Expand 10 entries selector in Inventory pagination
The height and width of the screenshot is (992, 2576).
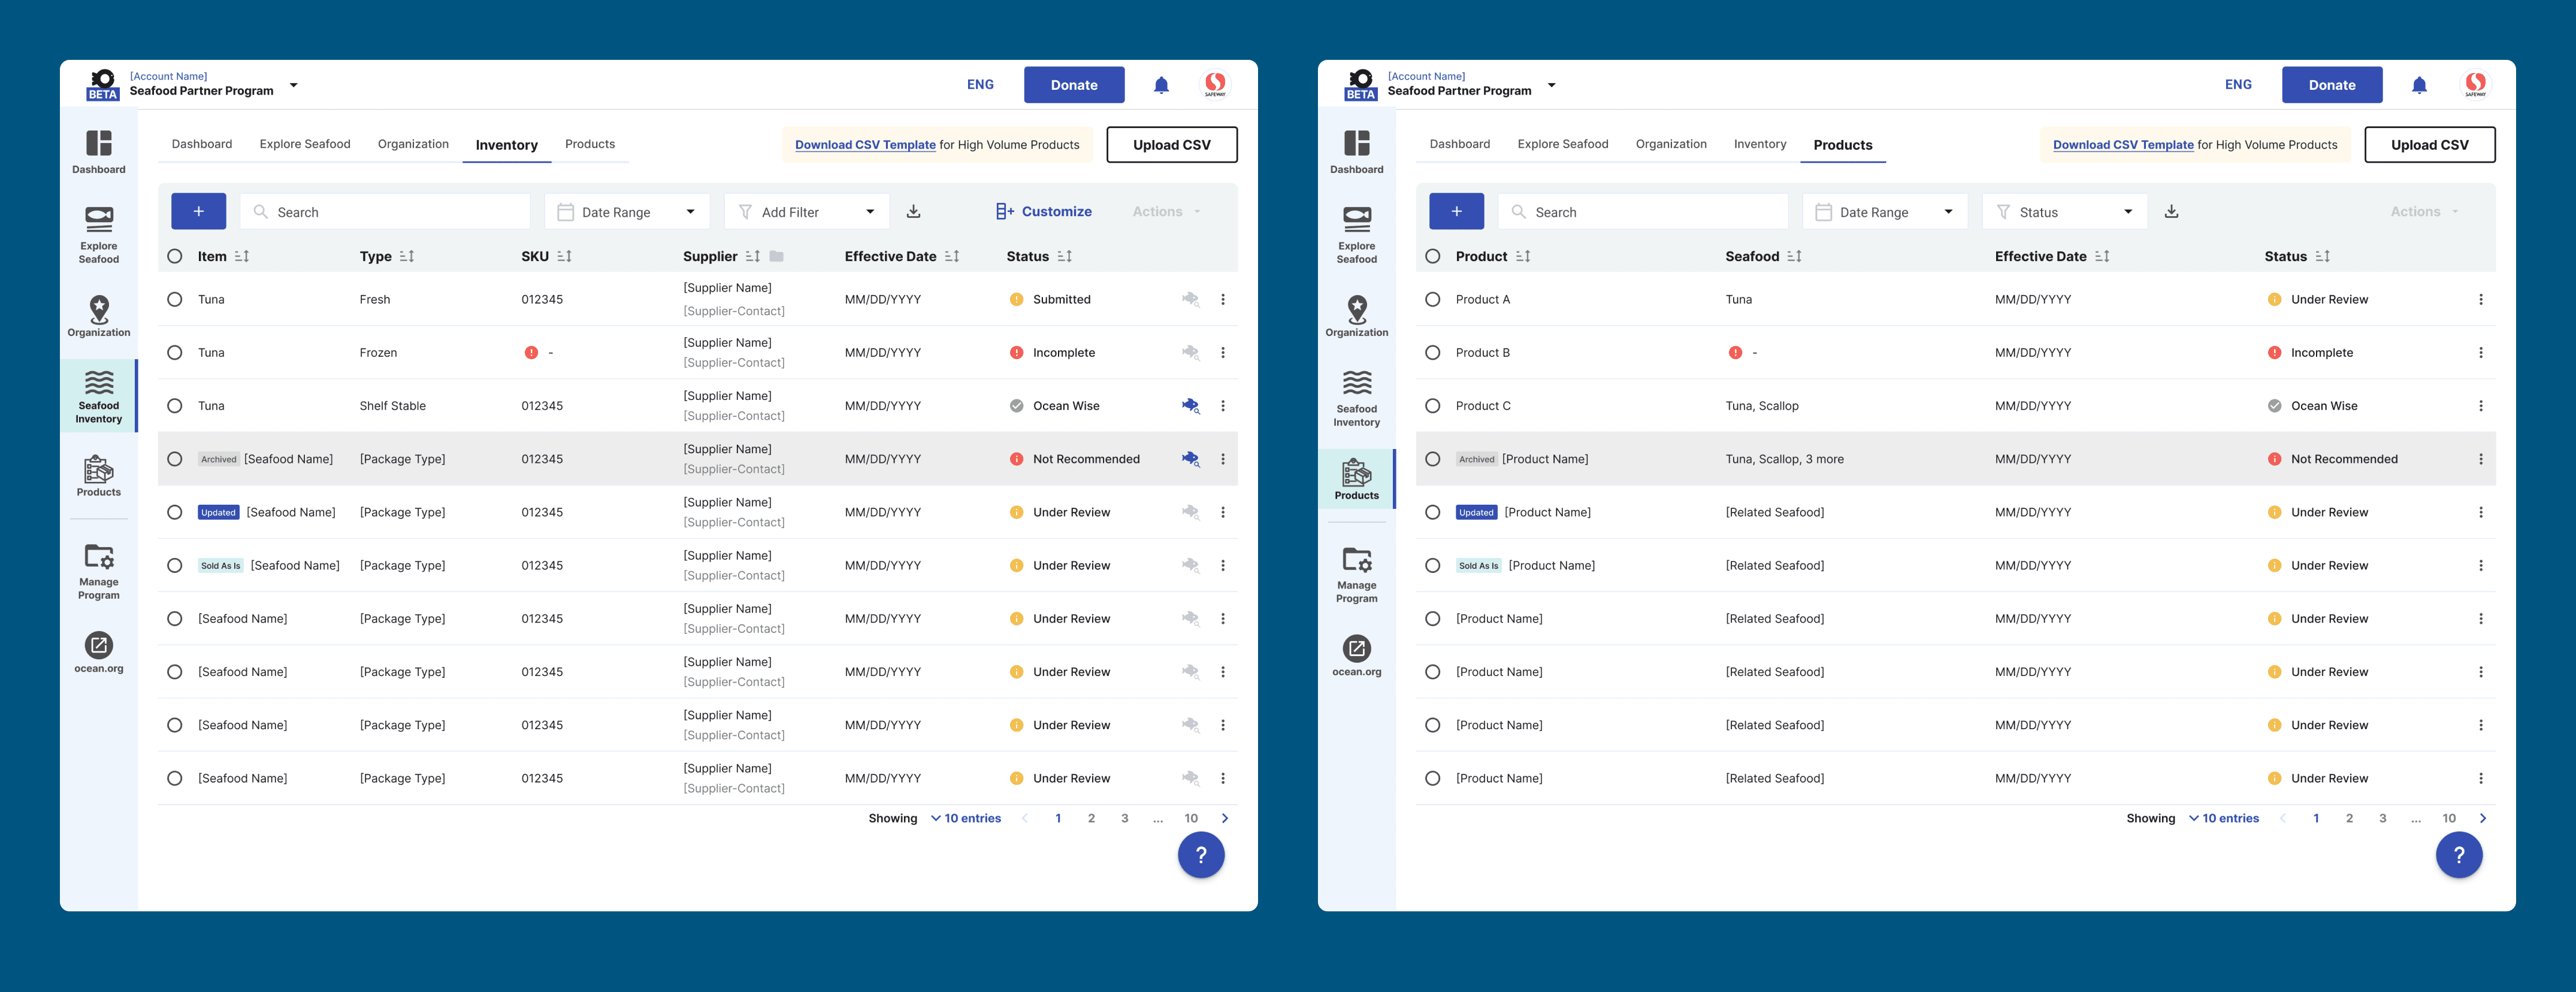(x=965, y=818)
